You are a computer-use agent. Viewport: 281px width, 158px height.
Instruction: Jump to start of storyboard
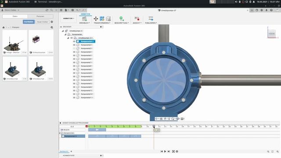point(162,151)
